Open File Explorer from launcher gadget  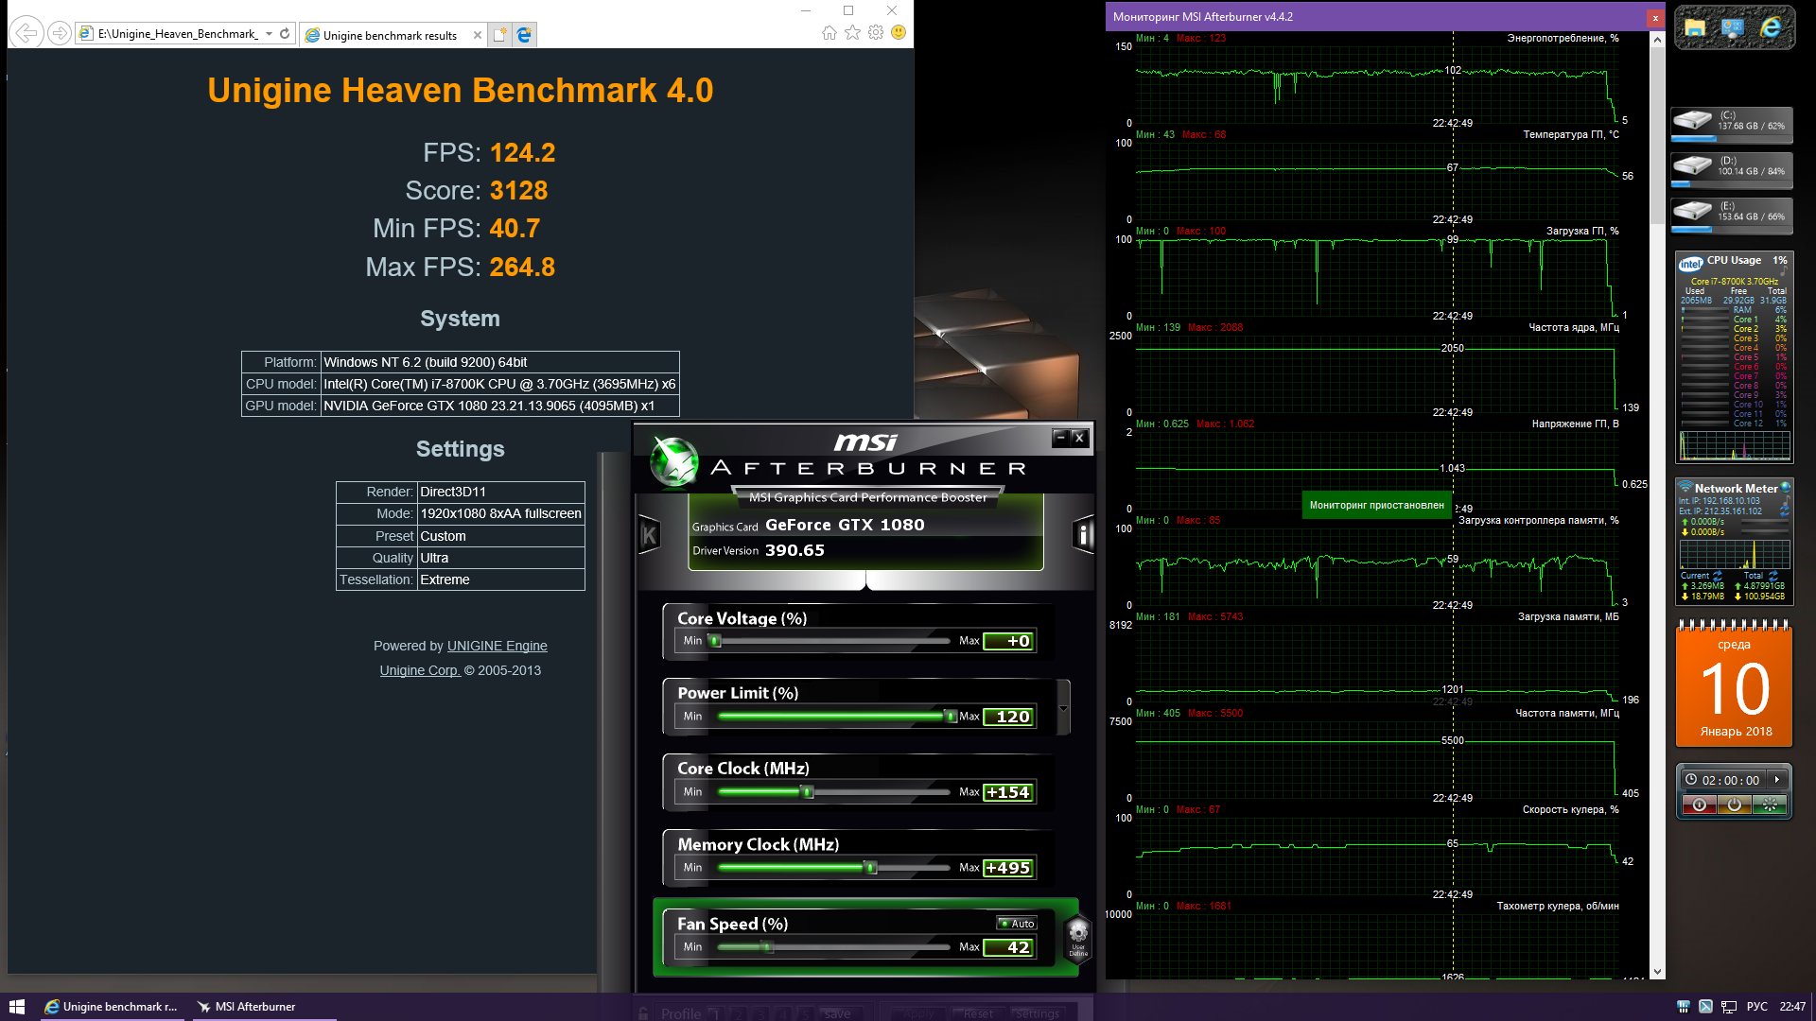point(1695,28)
